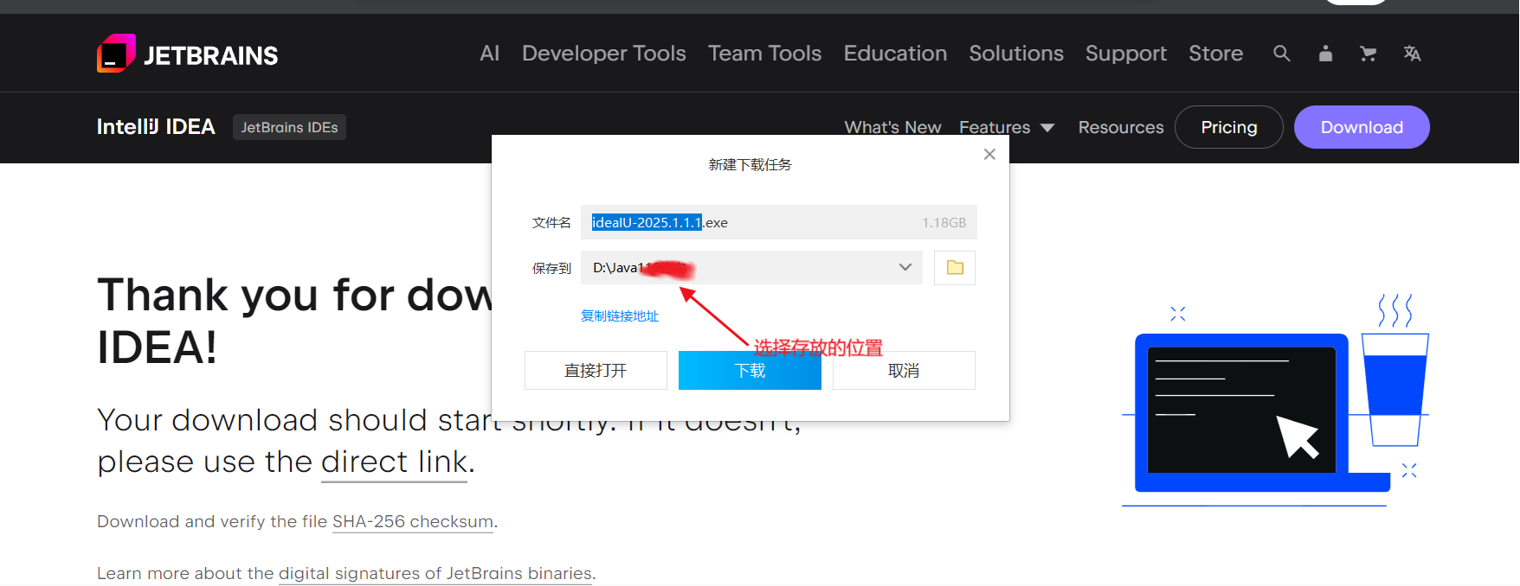Click the direct link hyperlink
The height and width of the screenshot is (586, 1520).
click(x=394, y=462)
